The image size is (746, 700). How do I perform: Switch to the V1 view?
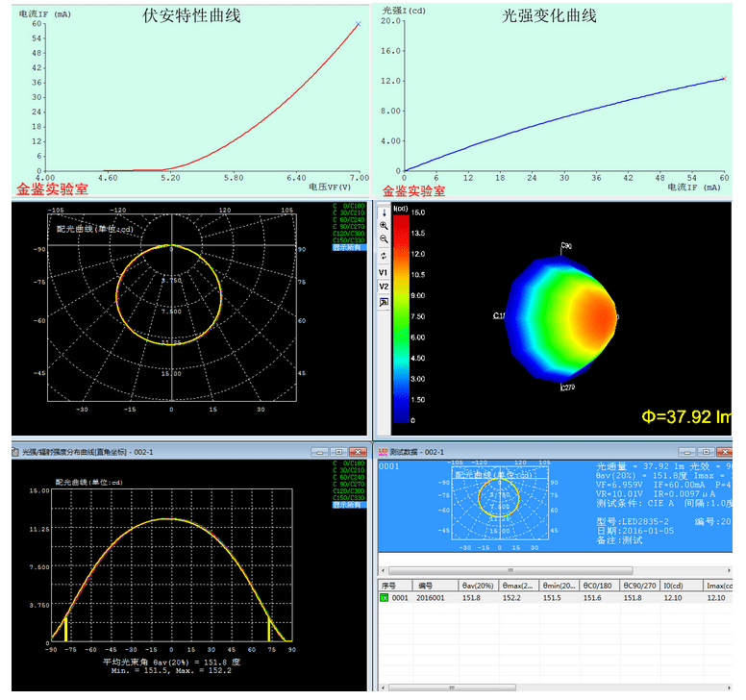384,273
